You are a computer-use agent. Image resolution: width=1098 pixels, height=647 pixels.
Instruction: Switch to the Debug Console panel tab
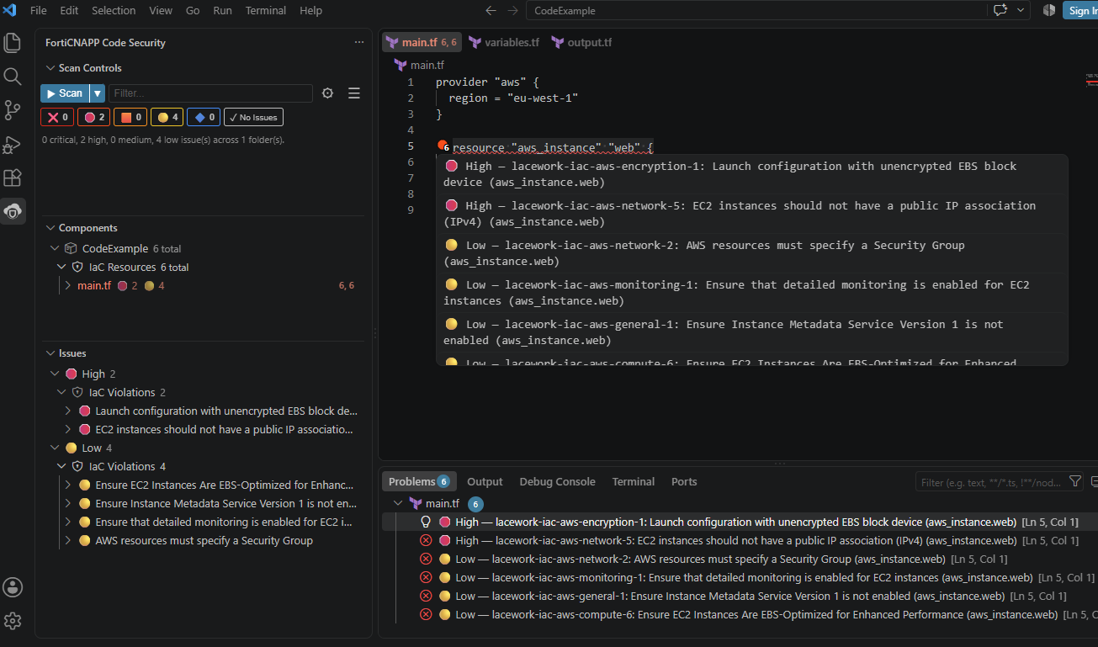(557, 482)
